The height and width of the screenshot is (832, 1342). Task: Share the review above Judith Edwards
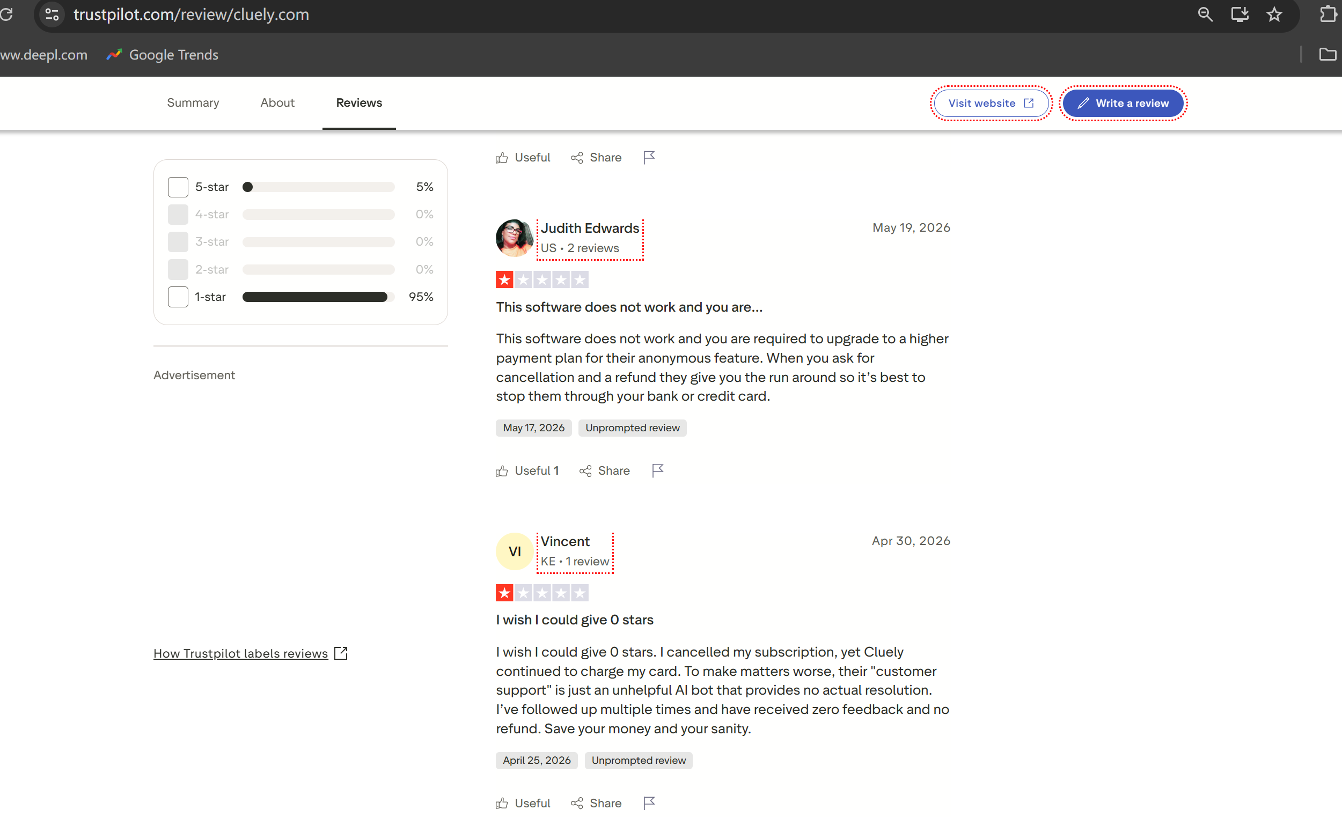click(596, 158)
